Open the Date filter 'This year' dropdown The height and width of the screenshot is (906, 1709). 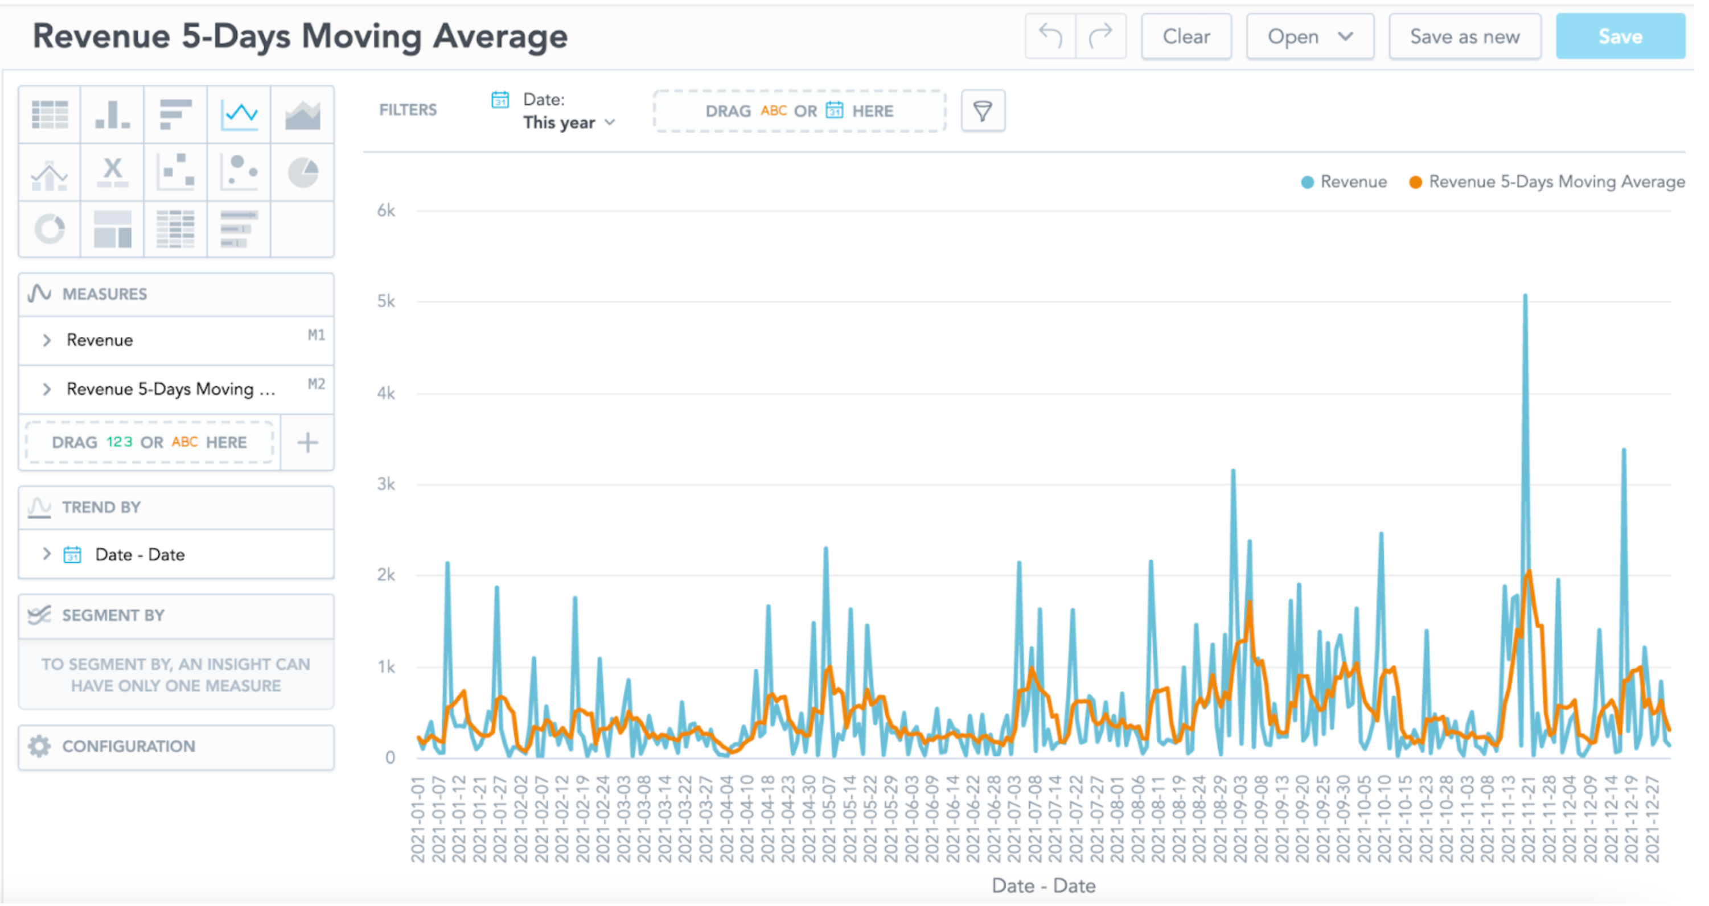[567, 122]
